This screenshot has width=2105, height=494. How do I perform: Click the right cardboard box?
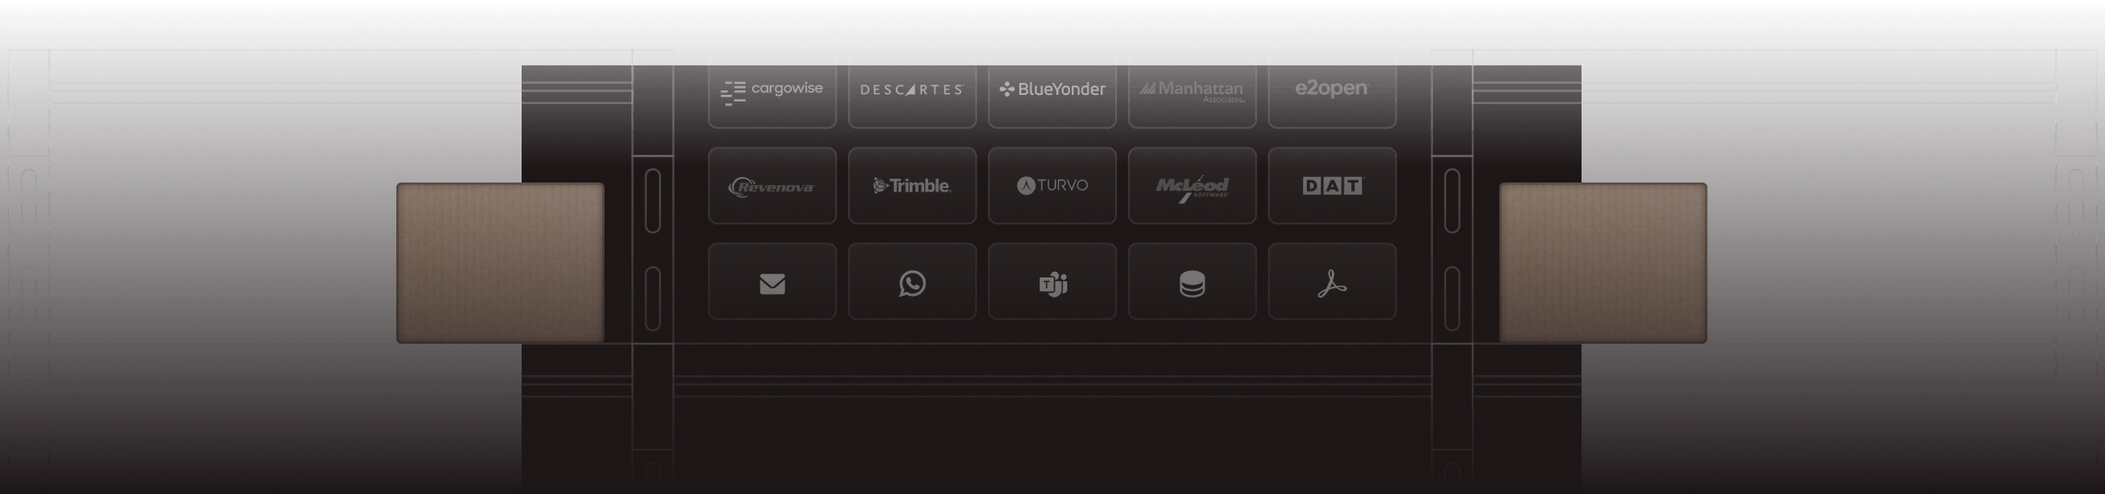1604,263
